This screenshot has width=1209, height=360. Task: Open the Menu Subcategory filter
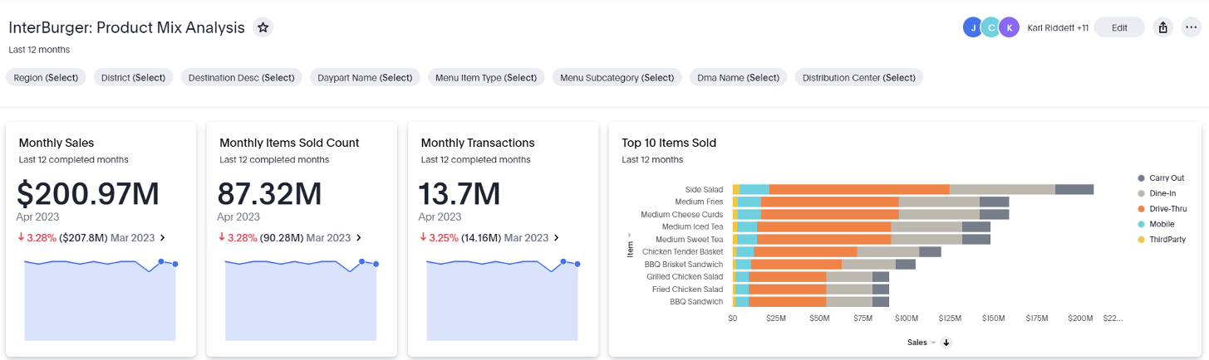617,77
